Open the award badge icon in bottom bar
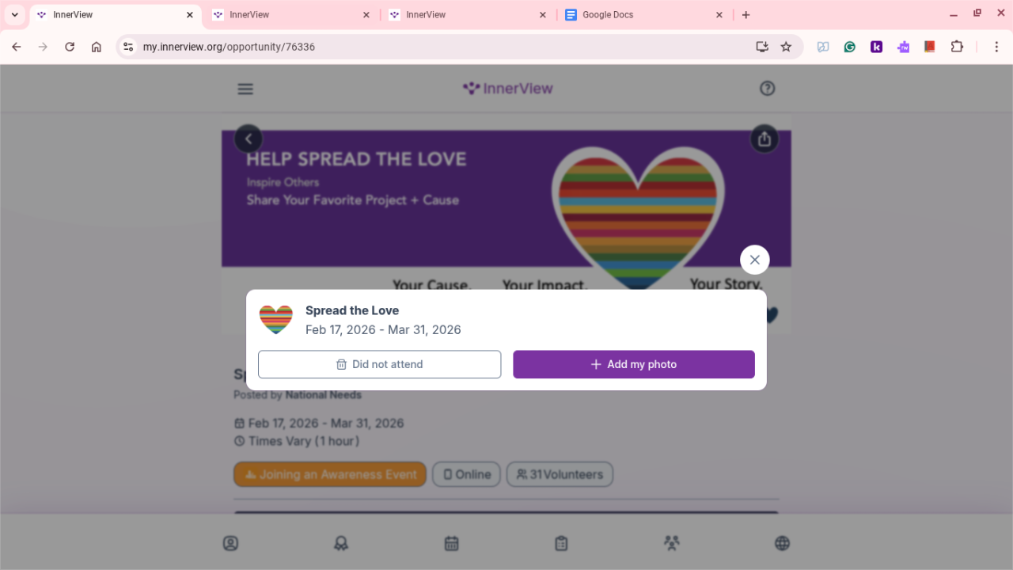The height and width of the screenshot is (570, 1013). [341, 543]
